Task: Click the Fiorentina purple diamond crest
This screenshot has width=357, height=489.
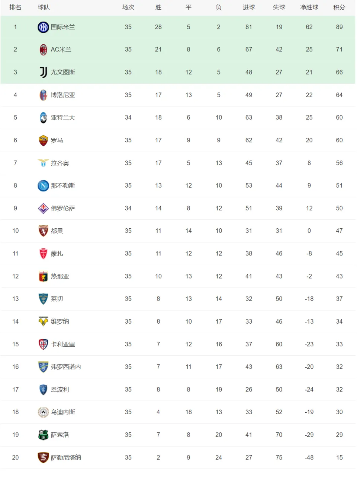Action: click(43, 208)
